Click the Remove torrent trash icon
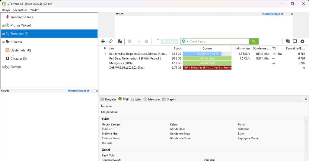309x161 pixels. click(129, 41)
